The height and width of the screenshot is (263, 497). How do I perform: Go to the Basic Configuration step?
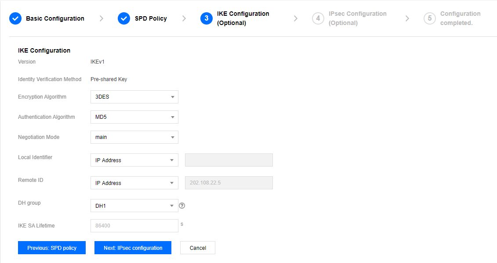pyautogui.click(x=55, y=18)
